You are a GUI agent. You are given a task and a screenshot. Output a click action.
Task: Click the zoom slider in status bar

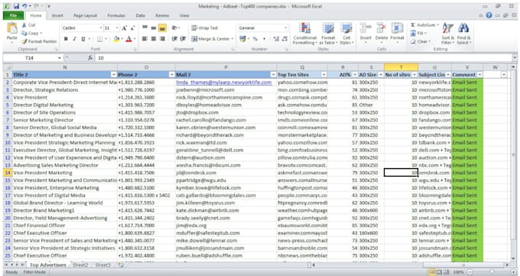(492, 272)
